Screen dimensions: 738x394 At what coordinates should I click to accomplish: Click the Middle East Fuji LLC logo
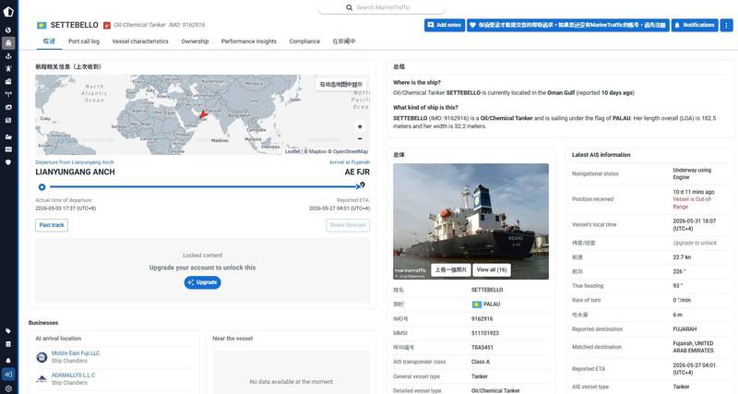[42, 357]
